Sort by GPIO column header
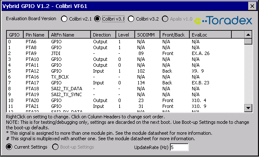Screen dimensions: 259x157 point(15,34)
